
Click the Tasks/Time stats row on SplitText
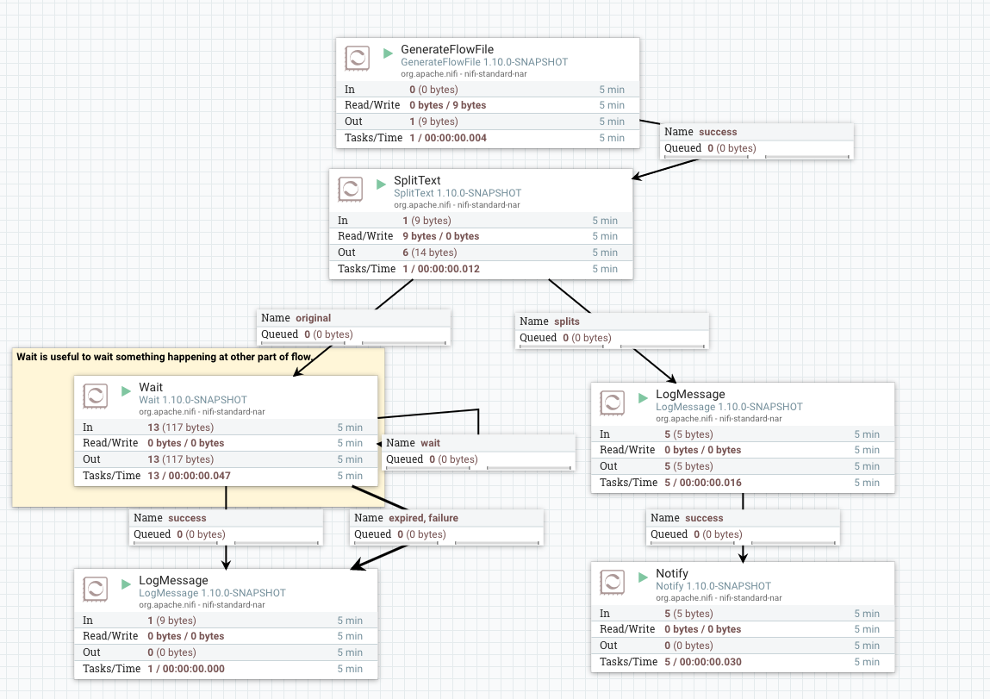pos(481,268)
